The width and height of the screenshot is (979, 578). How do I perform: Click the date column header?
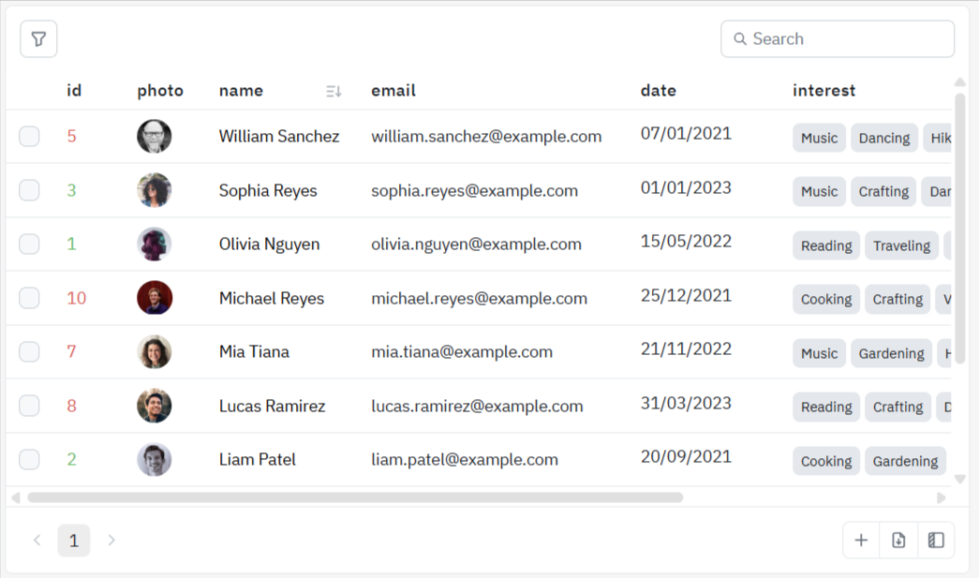click(x=659, y=91)
